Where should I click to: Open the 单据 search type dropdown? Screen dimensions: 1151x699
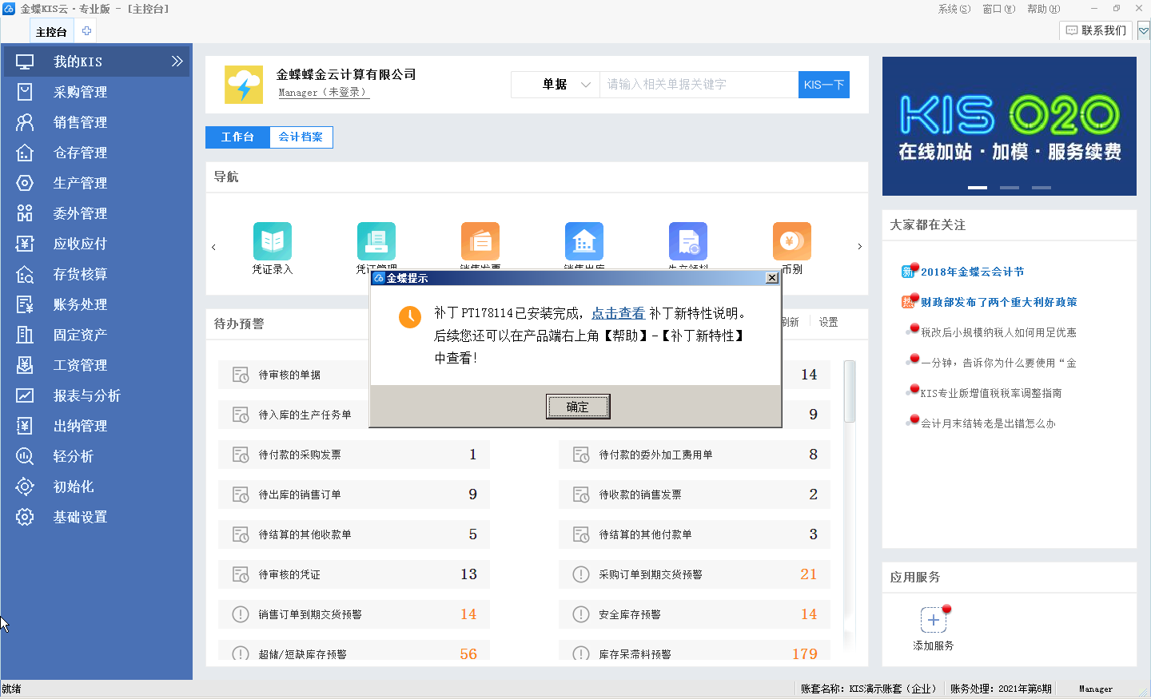[x=556, y=85]
